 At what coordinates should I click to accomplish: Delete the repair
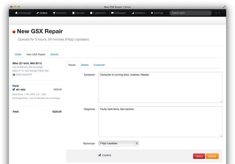[x=199, y=156]
